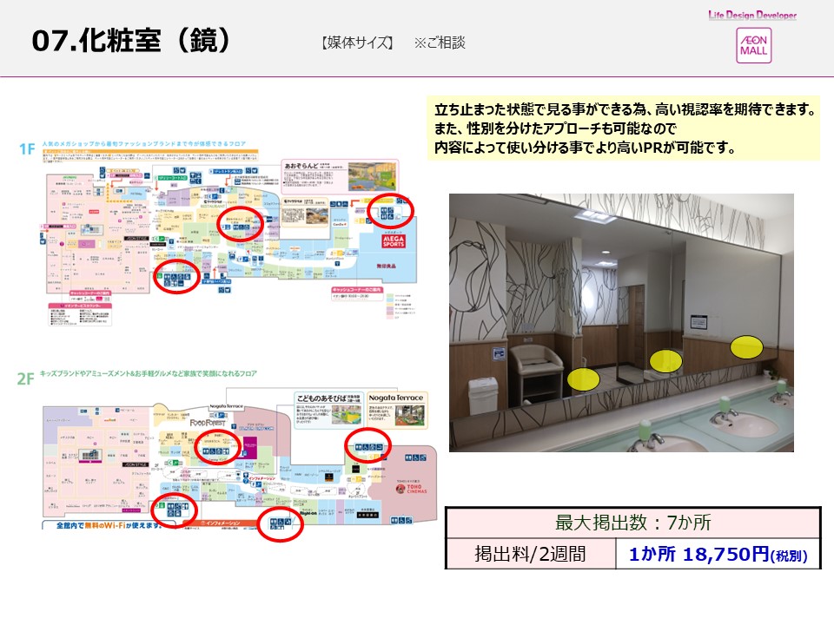Viewport: 834px width, 625px height.
Task: Click restroom icons in 2F top-right red circle
Action: click(x=368, y=447)
